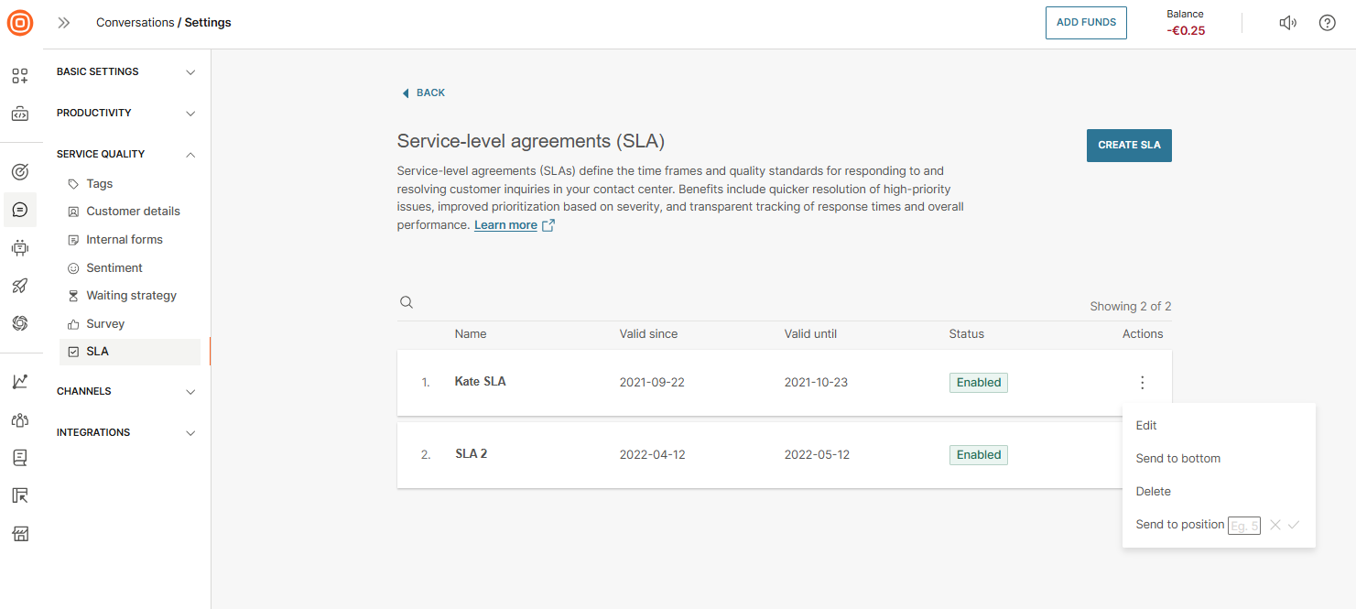Confirm send to position with checkmark

[1294, 525]
